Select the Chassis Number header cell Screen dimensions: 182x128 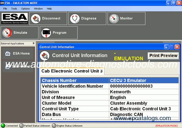pyautogui.click(x=75, y=80)
